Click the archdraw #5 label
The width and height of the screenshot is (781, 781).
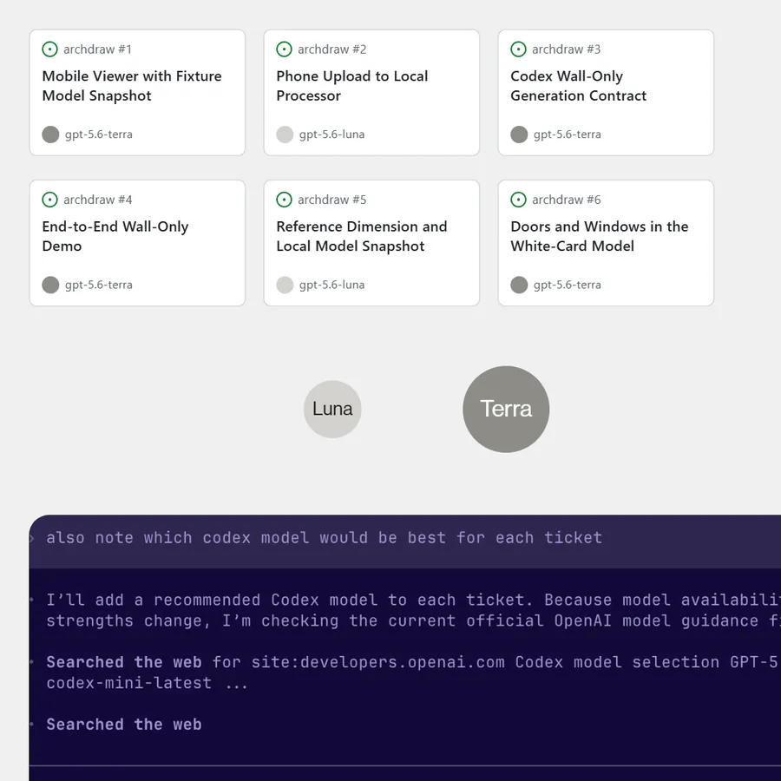pos(332,200)
